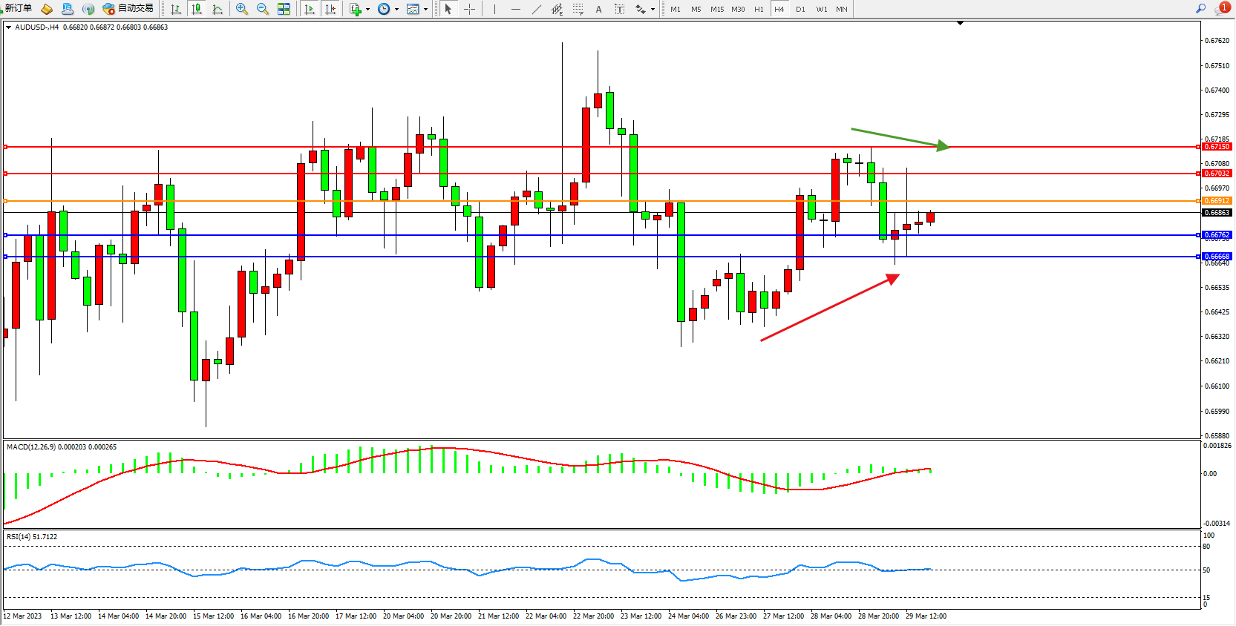Click the zoom out magnifier icon
1236x626 pixels.
coord(262,9)
